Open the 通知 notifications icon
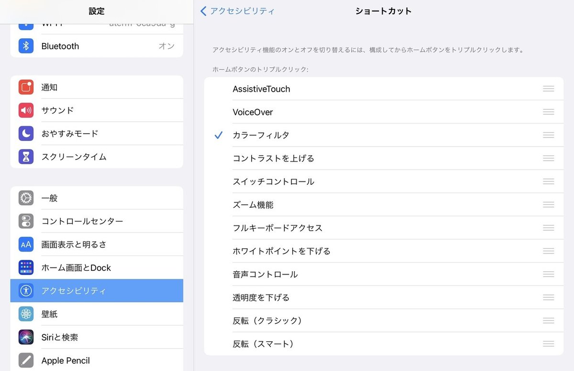Image resolution: width=574 pixels, height=371 pixels. [x=26, y=87]
